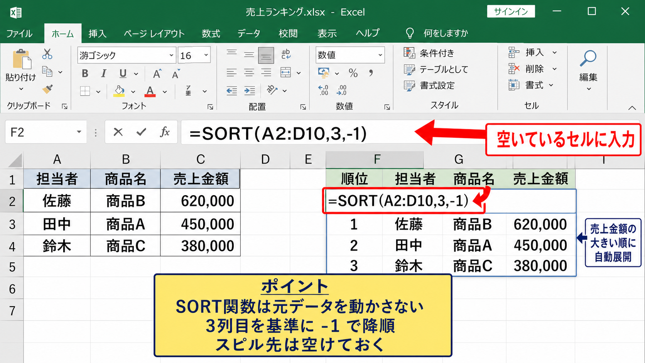The width and height of the screenshot is (645, 363).
Task: Toggle Bold formatting
Action: [x=85, y=73]
